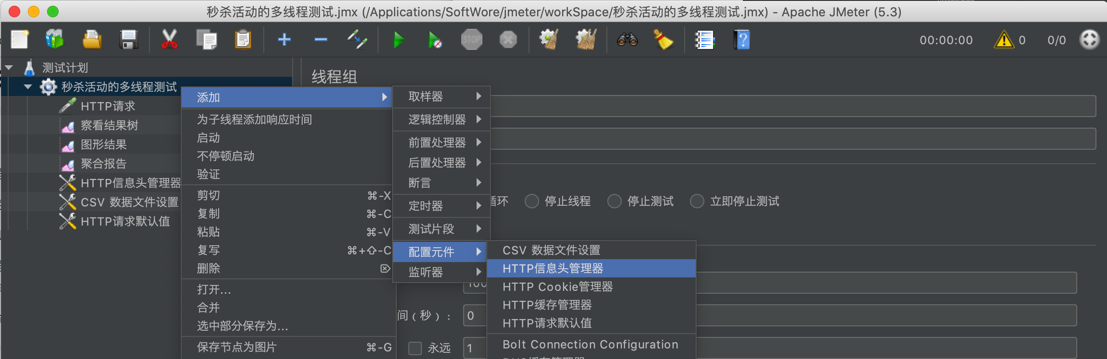Screen dimensions: 1107x359
Task: Click the STOP toolbar icon
Action: (471, 40)
